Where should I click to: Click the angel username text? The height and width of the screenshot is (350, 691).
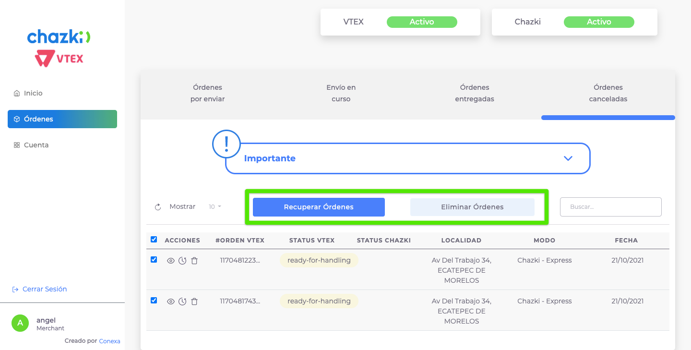tap(46, 320)
